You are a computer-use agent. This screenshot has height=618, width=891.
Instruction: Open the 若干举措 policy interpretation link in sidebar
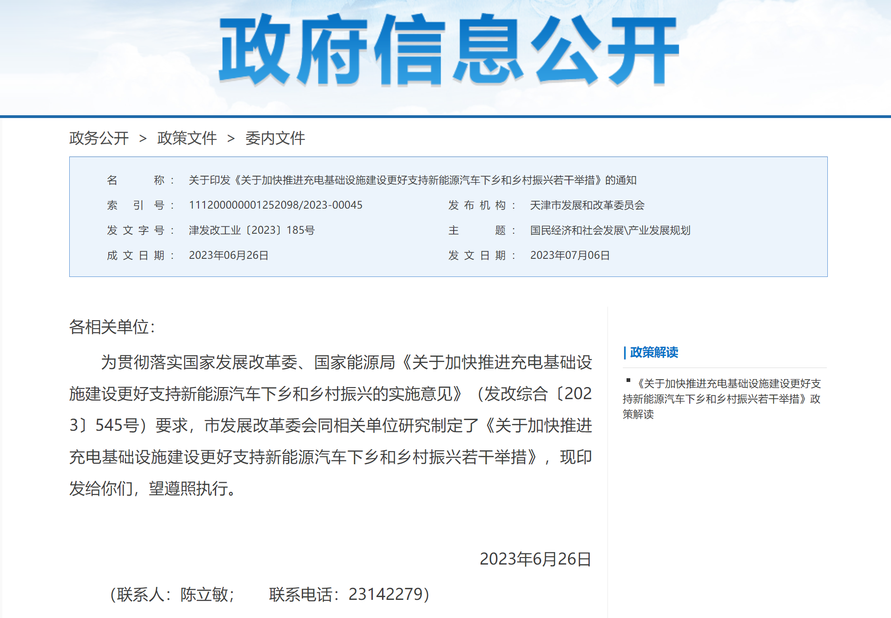click(x=721, y=399)
